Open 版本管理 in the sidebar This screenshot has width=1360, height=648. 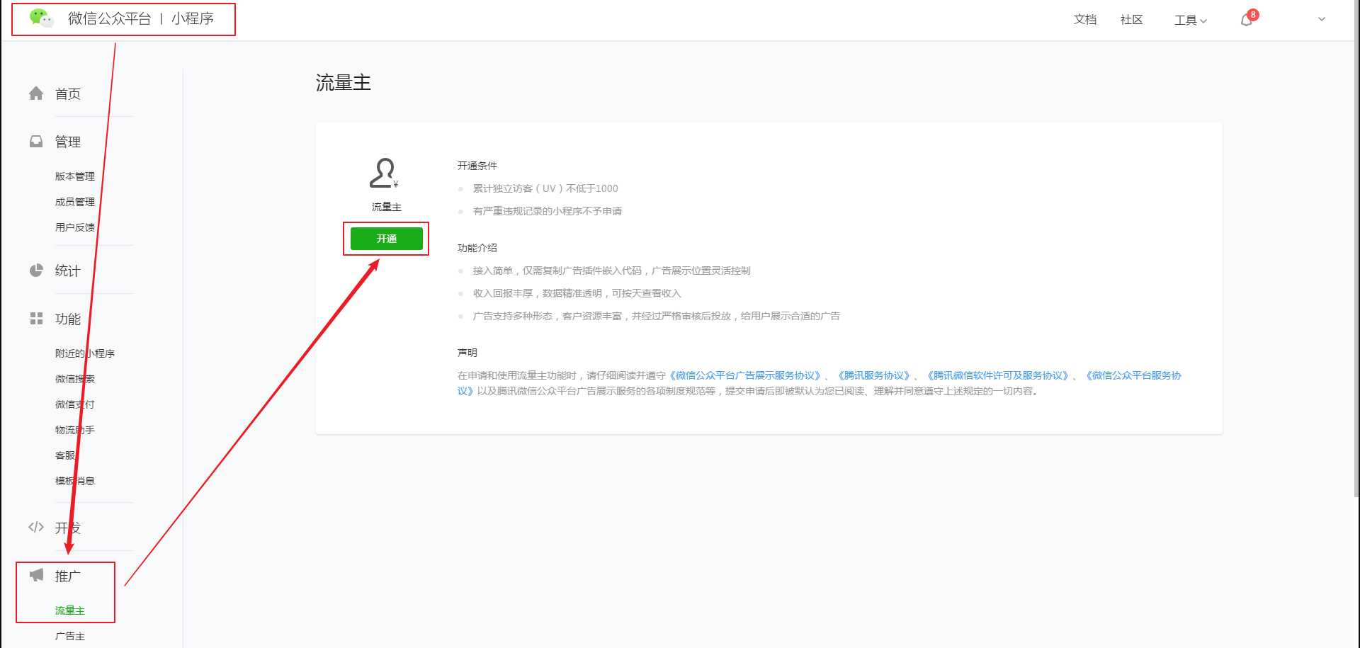click(75, 176)
